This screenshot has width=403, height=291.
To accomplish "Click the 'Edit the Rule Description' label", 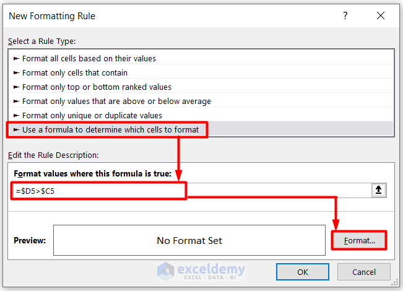I will (x=53, y=155).
